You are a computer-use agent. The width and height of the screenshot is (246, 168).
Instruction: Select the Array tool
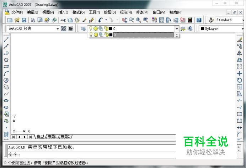click(x=239, y=67)
